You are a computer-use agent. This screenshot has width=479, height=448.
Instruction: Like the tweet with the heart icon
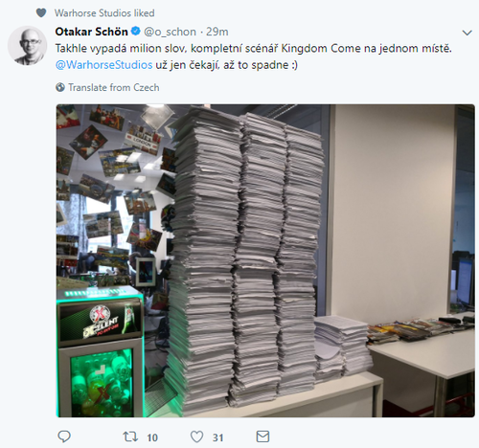click(196, 437)
